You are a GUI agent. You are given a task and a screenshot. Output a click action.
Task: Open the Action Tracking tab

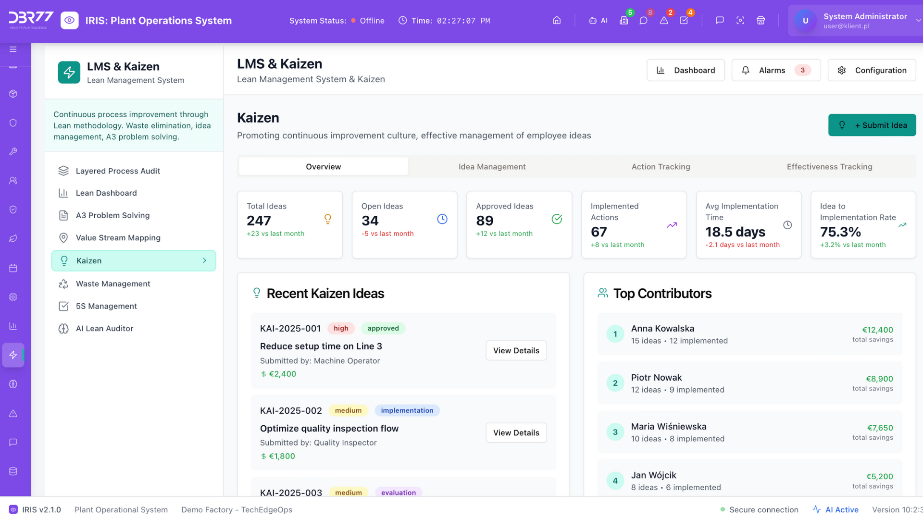(x=661, y=167)
